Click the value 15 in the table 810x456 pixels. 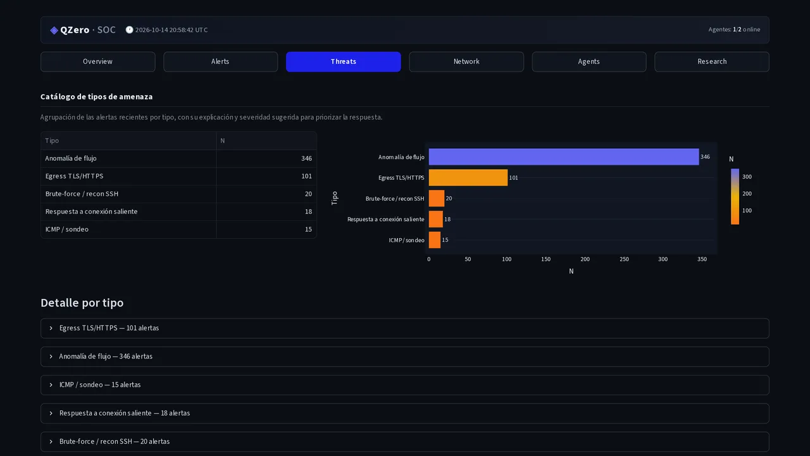click(x=266, y=229)
